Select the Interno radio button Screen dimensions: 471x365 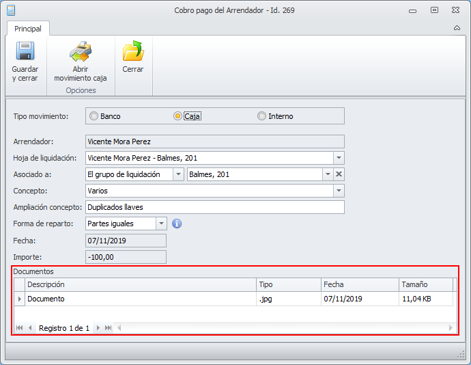click(x=261, y=116)
